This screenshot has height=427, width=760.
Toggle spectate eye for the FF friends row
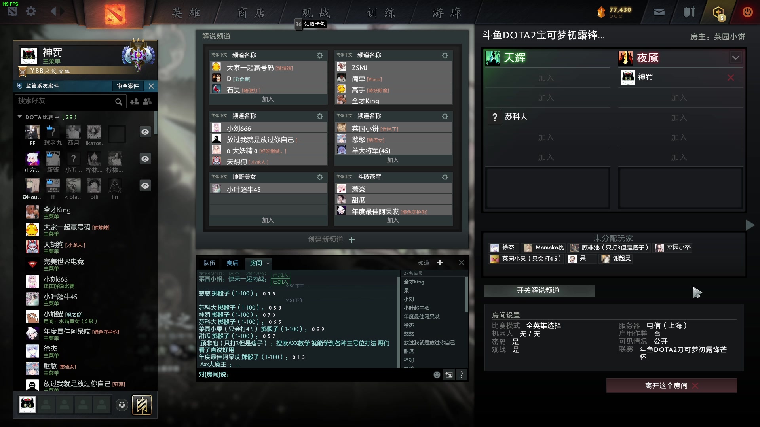click(x=145, y=132)
